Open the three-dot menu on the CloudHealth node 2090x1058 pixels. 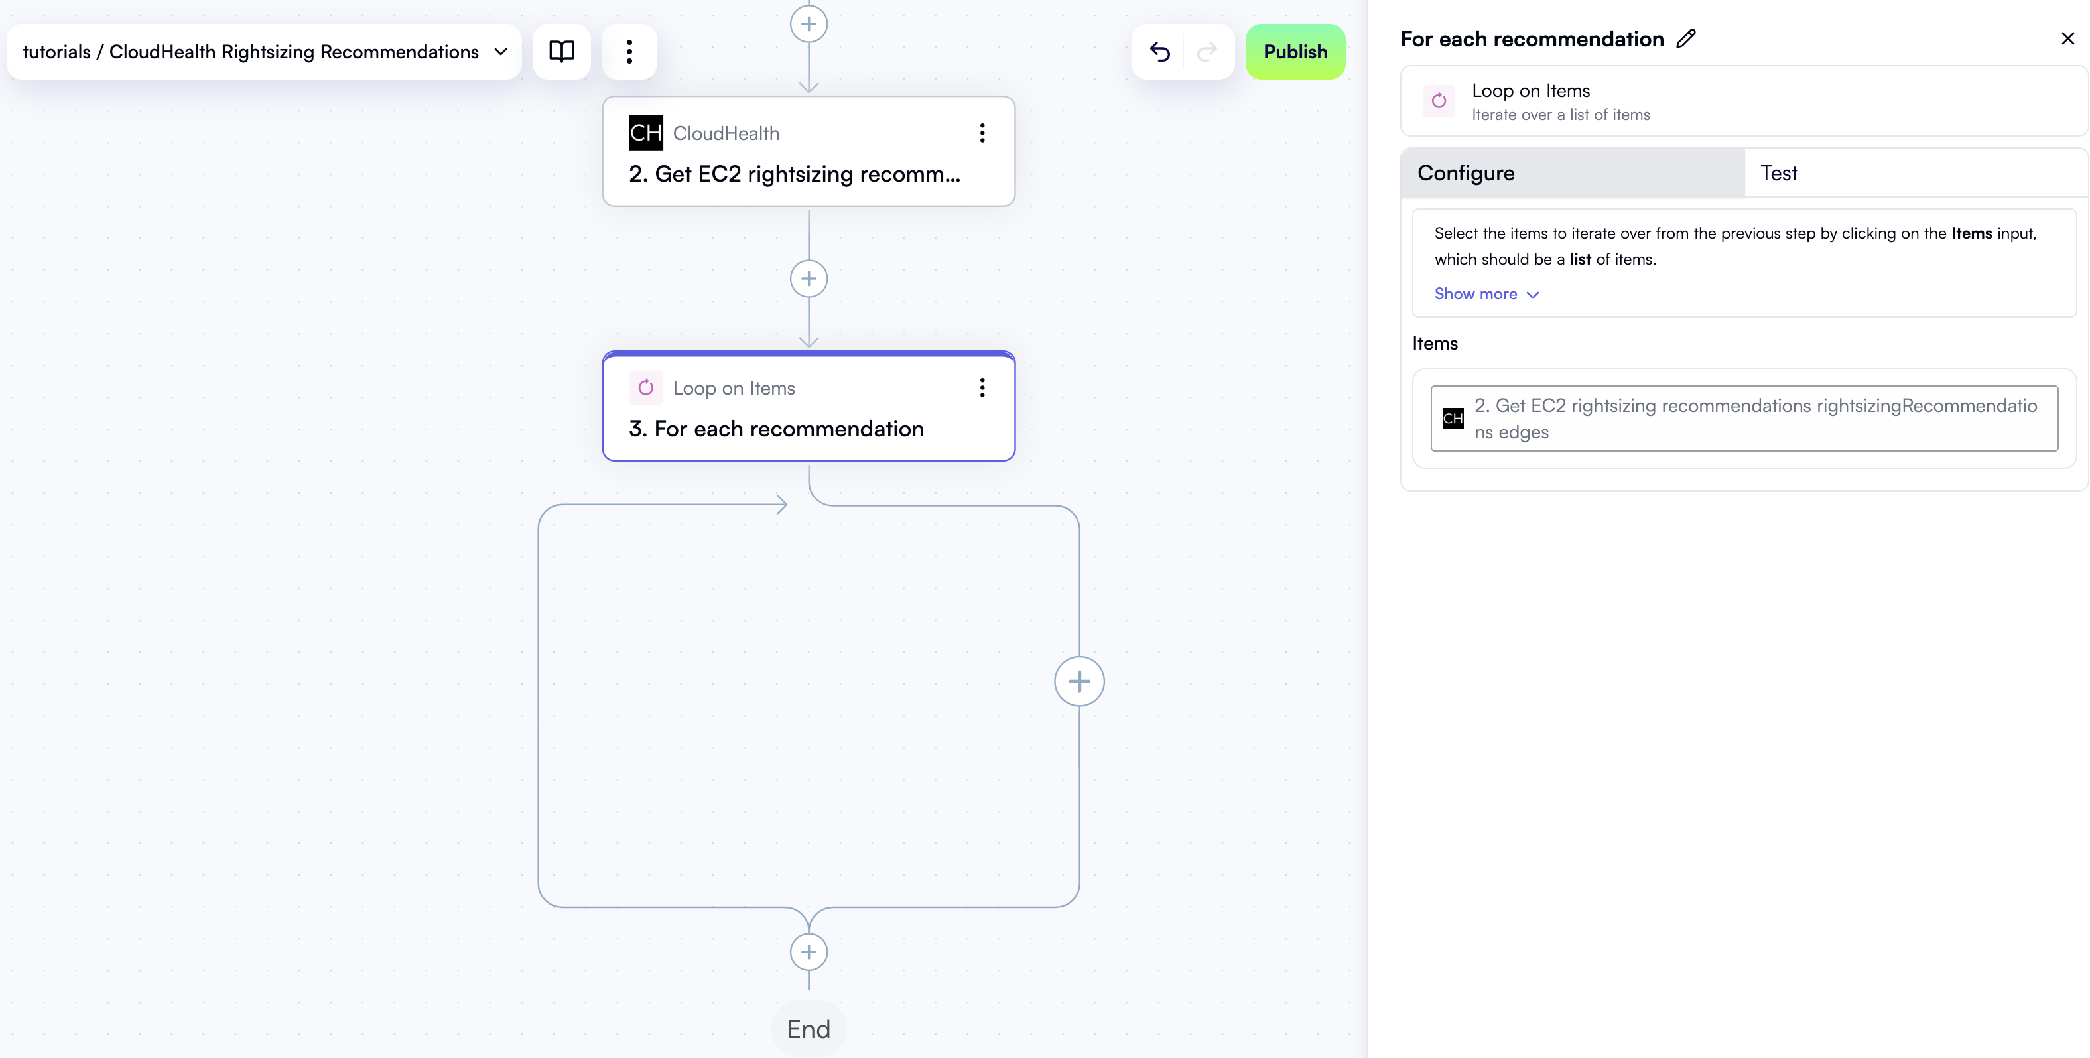982,132
